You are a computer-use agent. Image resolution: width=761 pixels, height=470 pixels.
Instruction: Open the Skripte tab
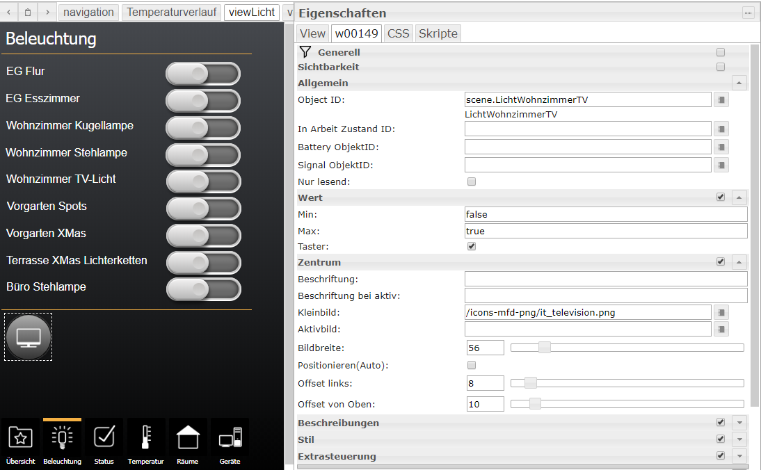point(438,33)
